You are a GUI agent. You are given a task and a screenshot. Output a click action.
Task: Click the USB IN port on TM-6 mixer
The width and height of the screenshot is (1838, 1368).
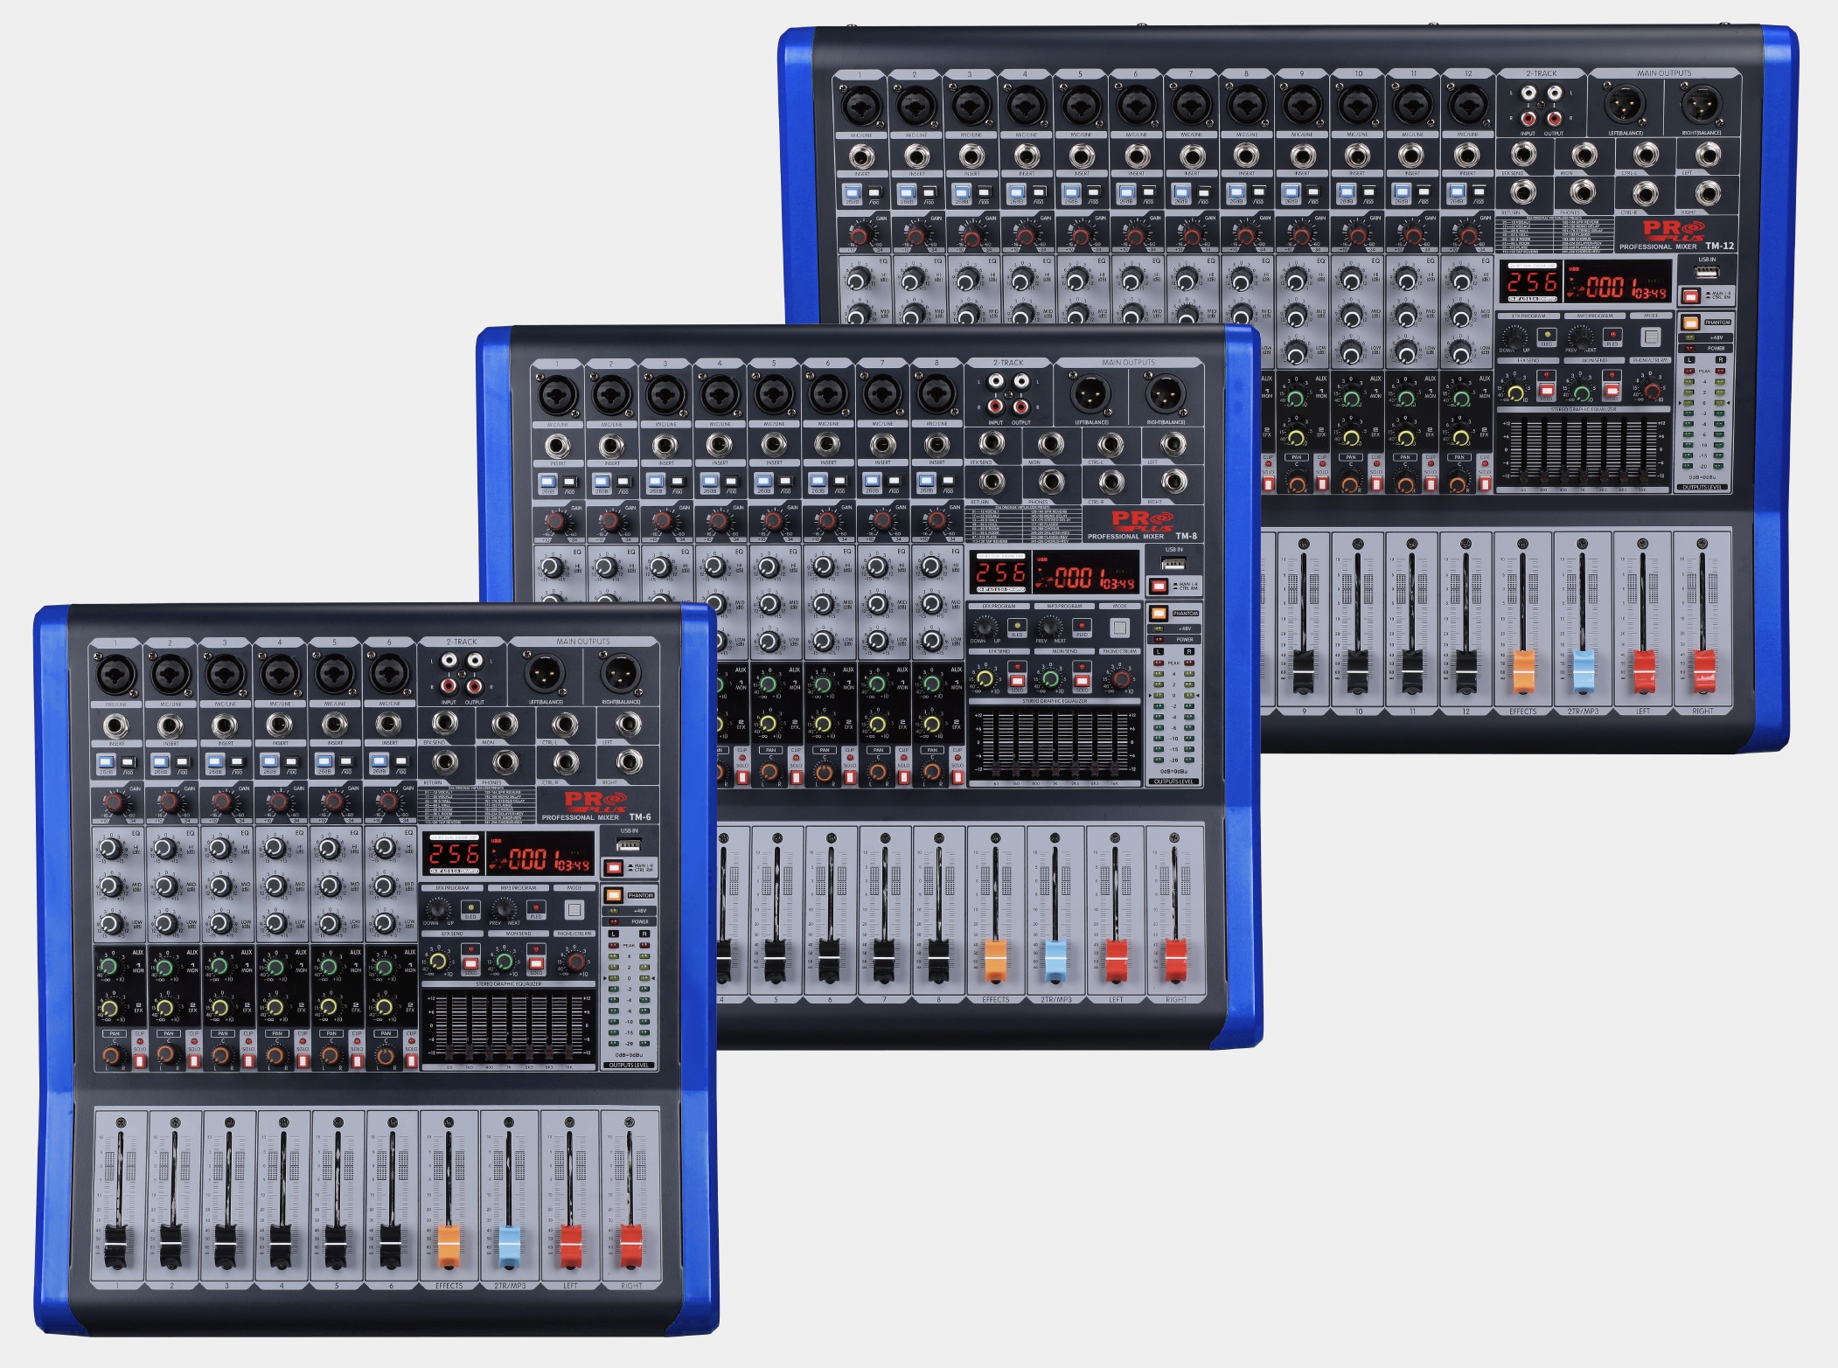(628, 844)
